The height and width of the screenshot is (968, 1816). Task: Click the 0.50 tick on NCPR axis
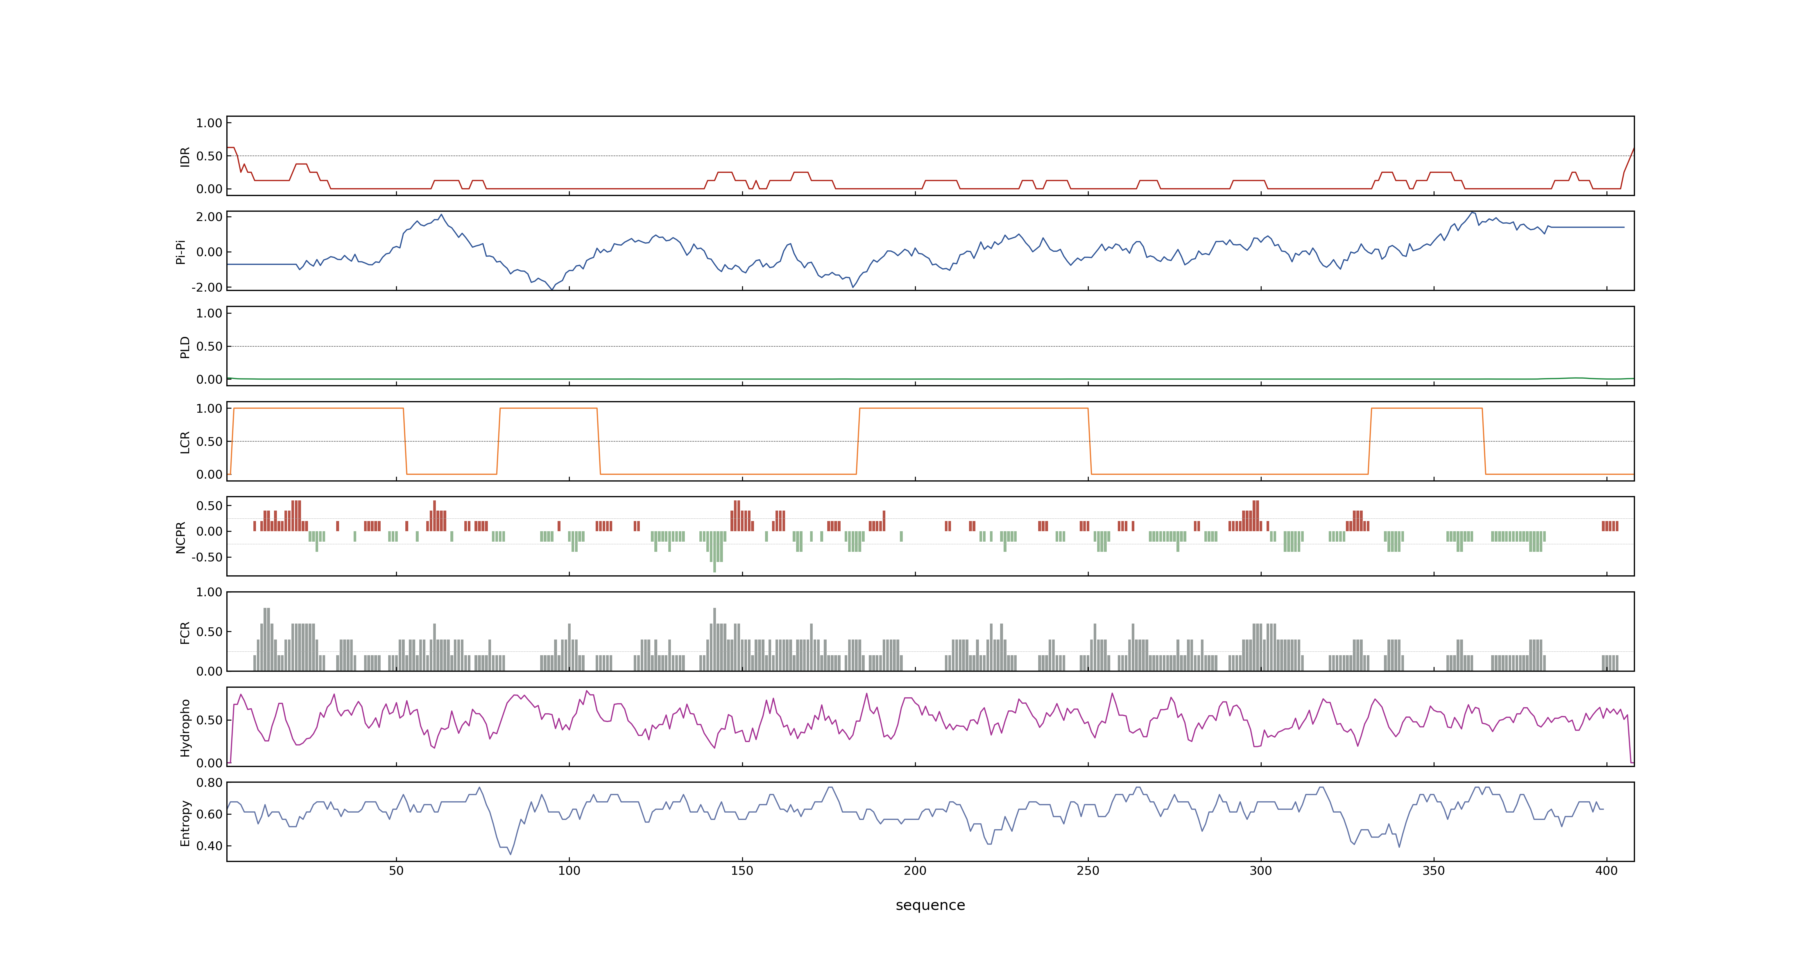[209, 506]
